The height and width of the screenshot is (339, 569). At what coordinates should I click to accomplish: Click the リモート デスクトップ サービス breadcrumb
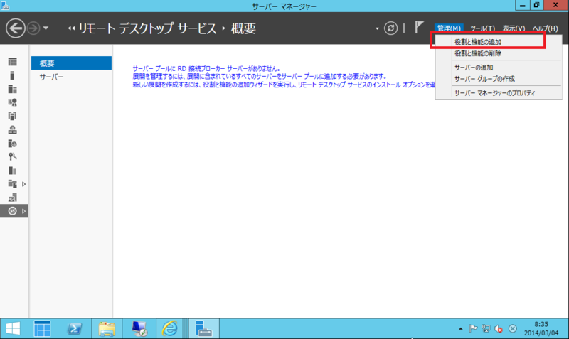click(x=147, y=28)
